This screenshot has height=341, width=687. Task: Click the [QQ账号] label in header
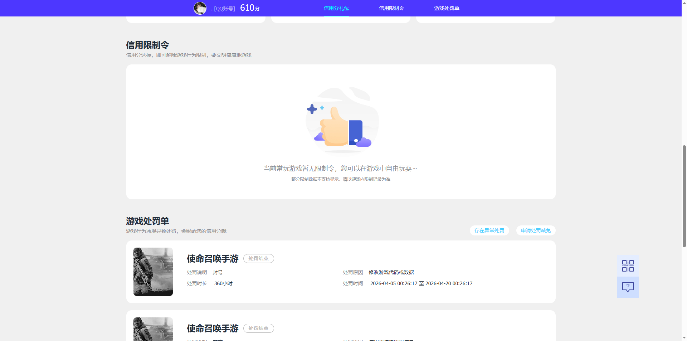pos(224,9)
